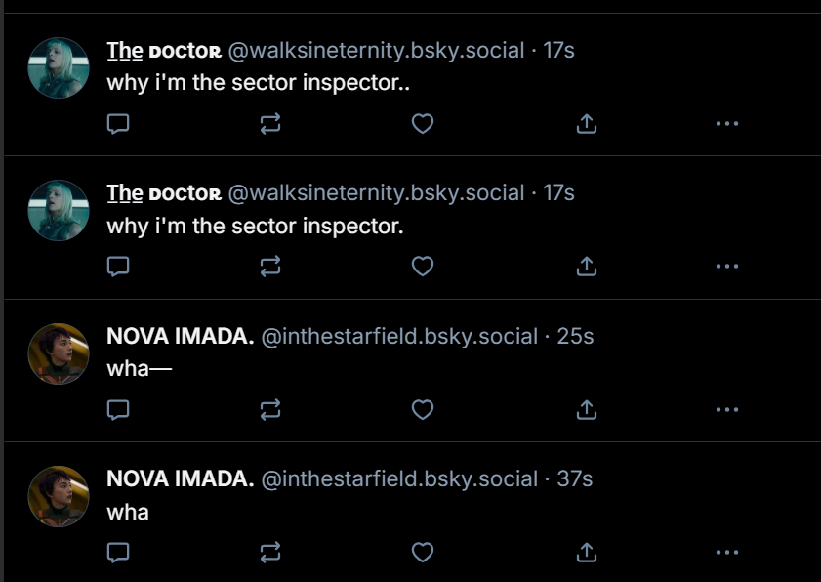Viewport: 821px width, 582px height.
Task: Click Nova Imada's avatar on the 37s post
Action: [x=59, y=496]
